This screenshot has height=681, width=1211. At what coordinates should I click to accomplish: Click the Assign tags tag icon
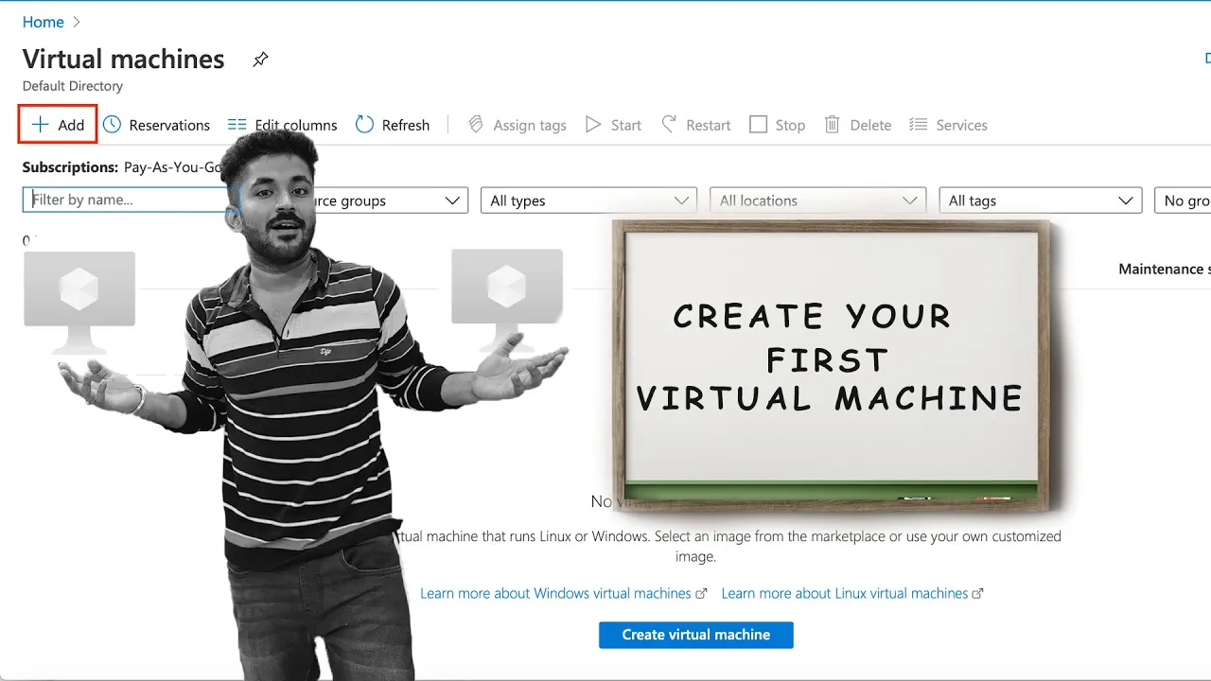(476, 125)
